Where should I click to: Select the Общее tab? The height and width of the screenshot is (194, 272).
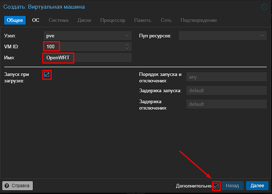click(15, 20)
